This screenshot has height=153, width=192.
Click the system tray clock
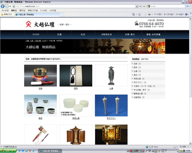click(188, 151)
